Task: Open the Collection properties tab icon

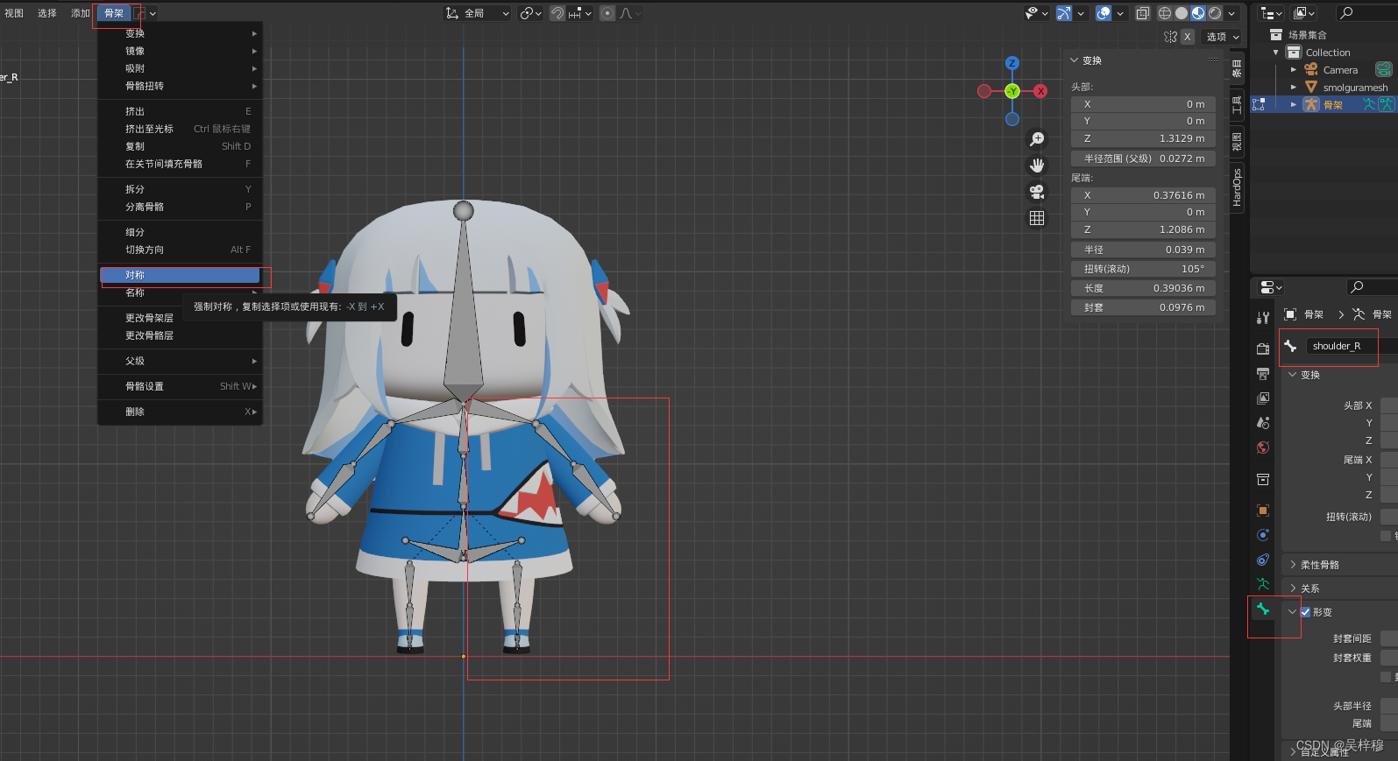Action: 1263,479
